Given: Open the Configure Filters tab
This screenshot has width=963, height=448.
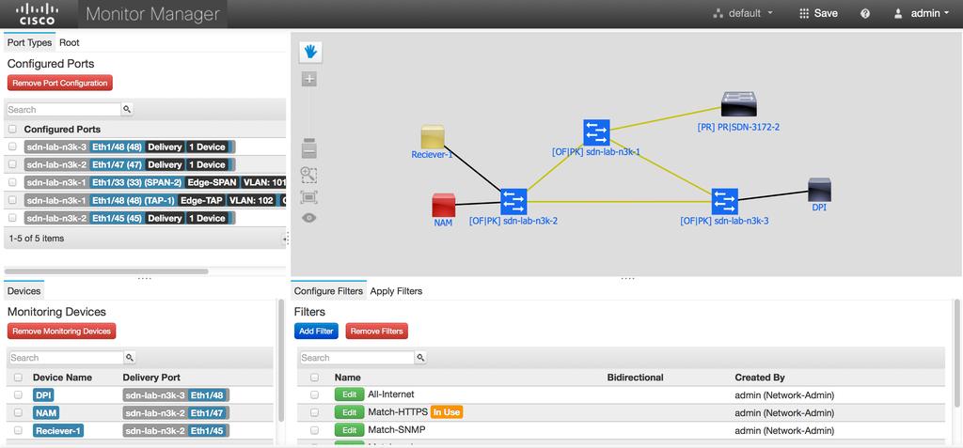Looking at the screenshot, I should point(328,291).
